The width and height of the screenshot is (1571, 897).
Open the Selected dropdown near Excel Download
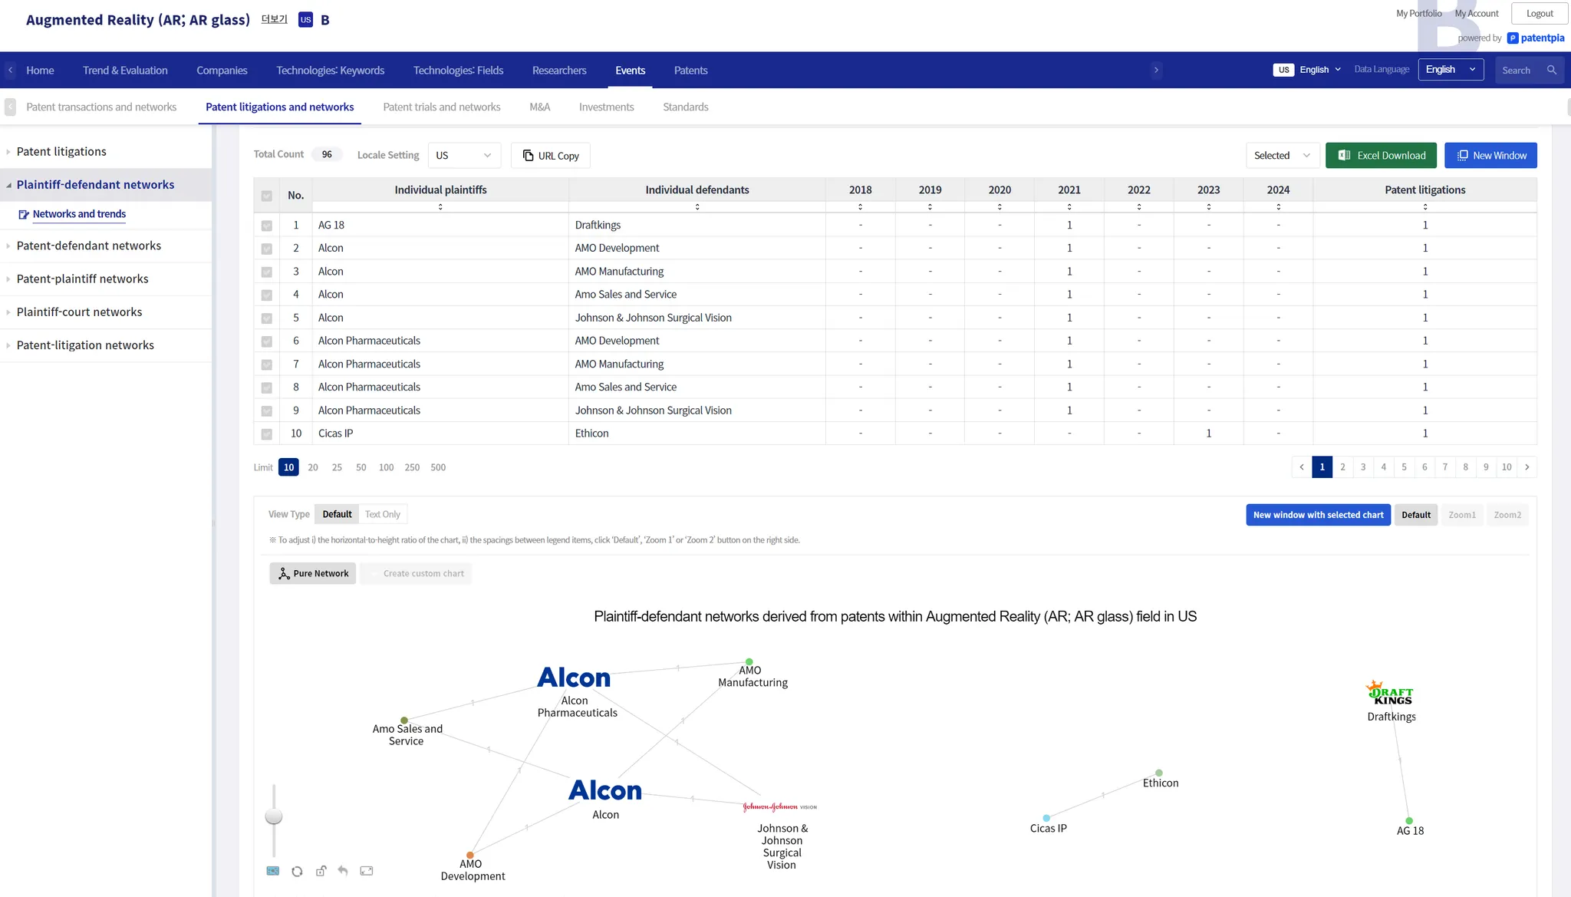tap(1281, 156)
